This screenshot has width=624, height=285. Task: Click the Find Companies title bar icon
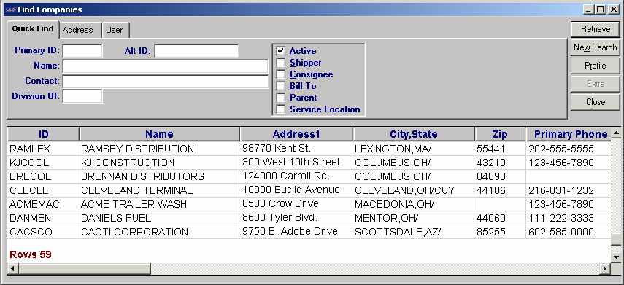[x=10, y=9]
